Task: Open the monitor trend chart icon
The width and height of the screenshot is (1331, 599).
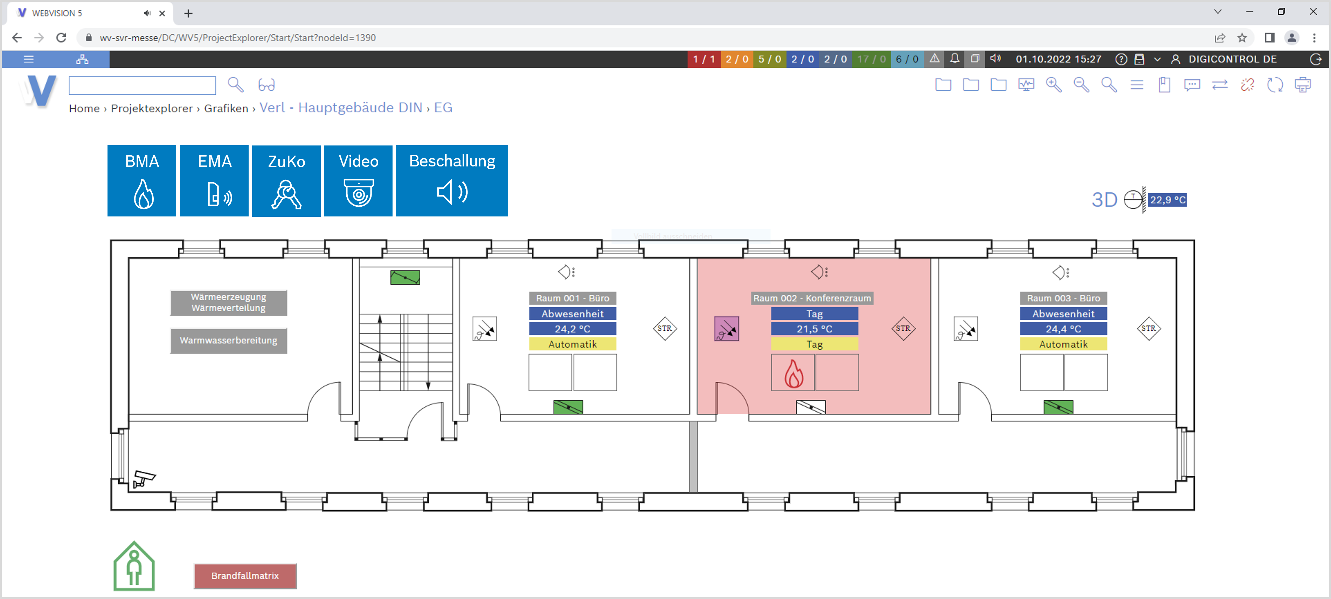Action: [x=1026, y=85]
